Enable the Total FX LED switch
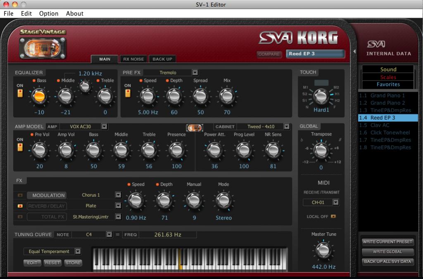 [x=20, y=217]
